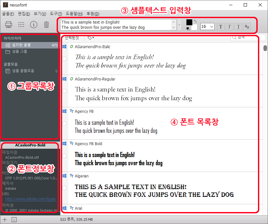Open the 도움말(H) menu

point(74,14)
